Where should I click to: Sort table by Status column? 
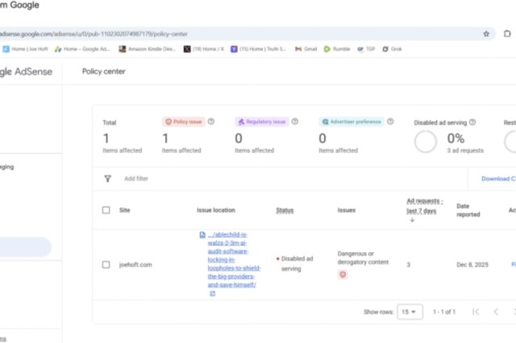[x=285, y=210]
